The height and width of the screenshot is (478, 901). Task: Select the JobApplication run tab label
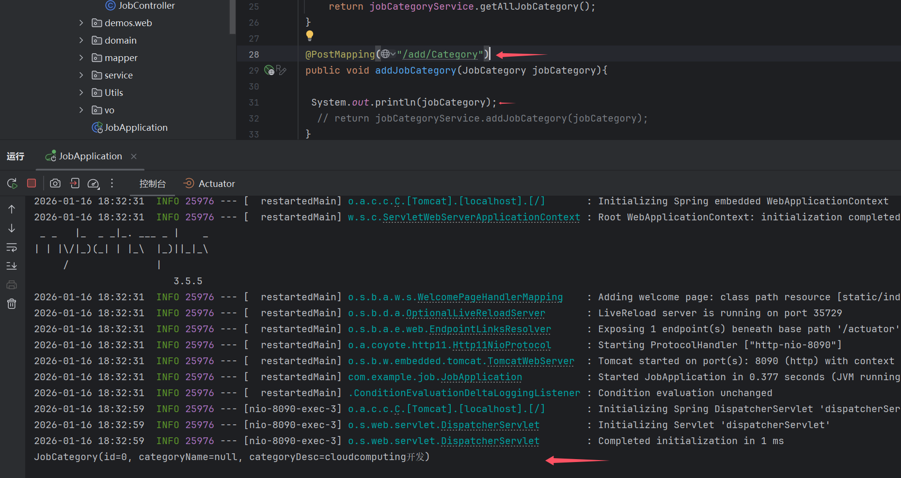pos(91,156)
